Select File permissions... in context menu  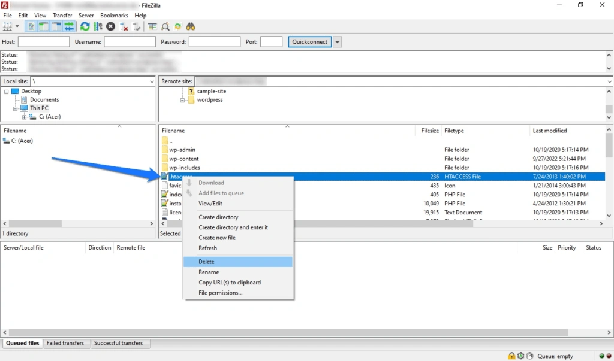pyautogui.click(x=221, y=293)
